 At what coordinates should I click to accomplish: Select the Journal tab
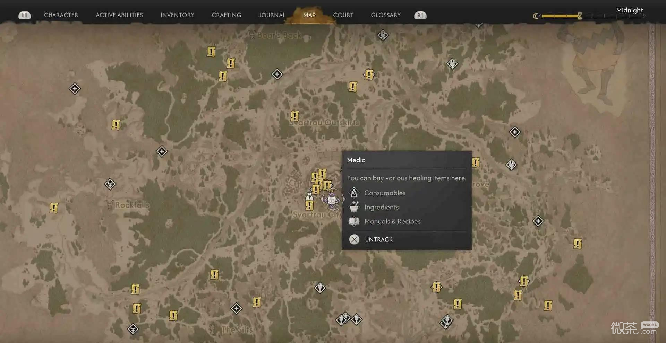click(x=272, y=15)
